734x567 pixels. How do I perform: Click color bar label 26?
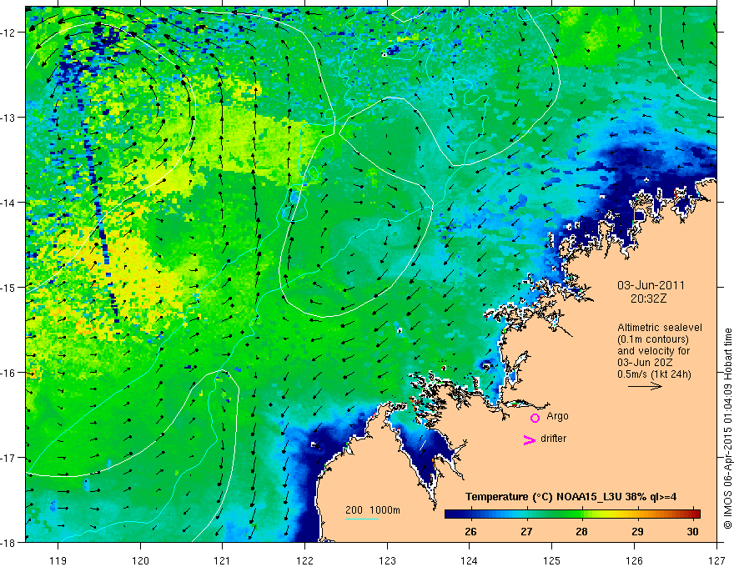tap(470, 532)
